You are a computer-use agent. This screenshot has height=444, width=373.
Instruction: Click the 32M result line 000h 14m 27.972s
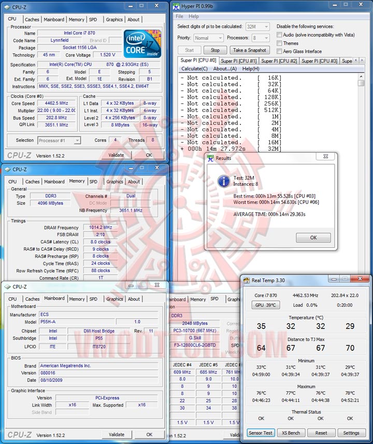point(231,149)
